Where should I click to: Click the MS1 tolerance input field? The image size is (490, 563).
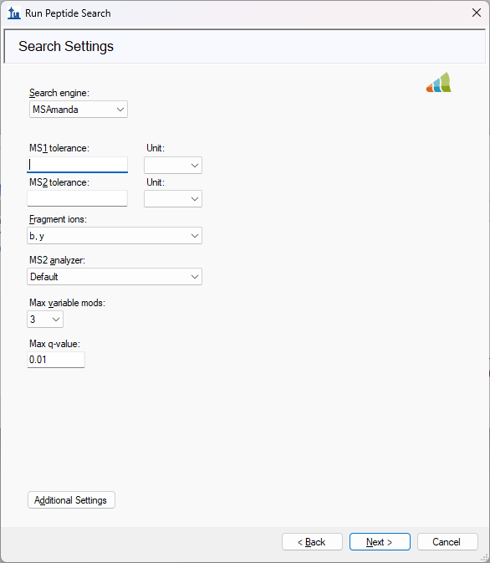tap(77, 165)
